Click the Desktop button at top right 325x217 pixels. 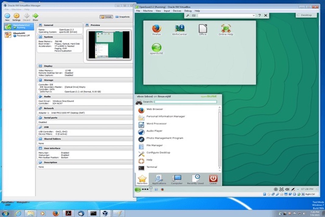point(306,15)
